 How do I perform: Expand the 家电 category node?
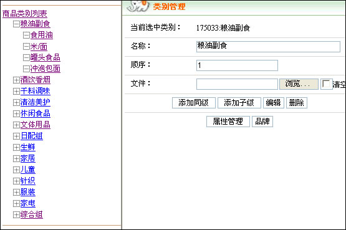pyautogui.click(x=16, y=204)
